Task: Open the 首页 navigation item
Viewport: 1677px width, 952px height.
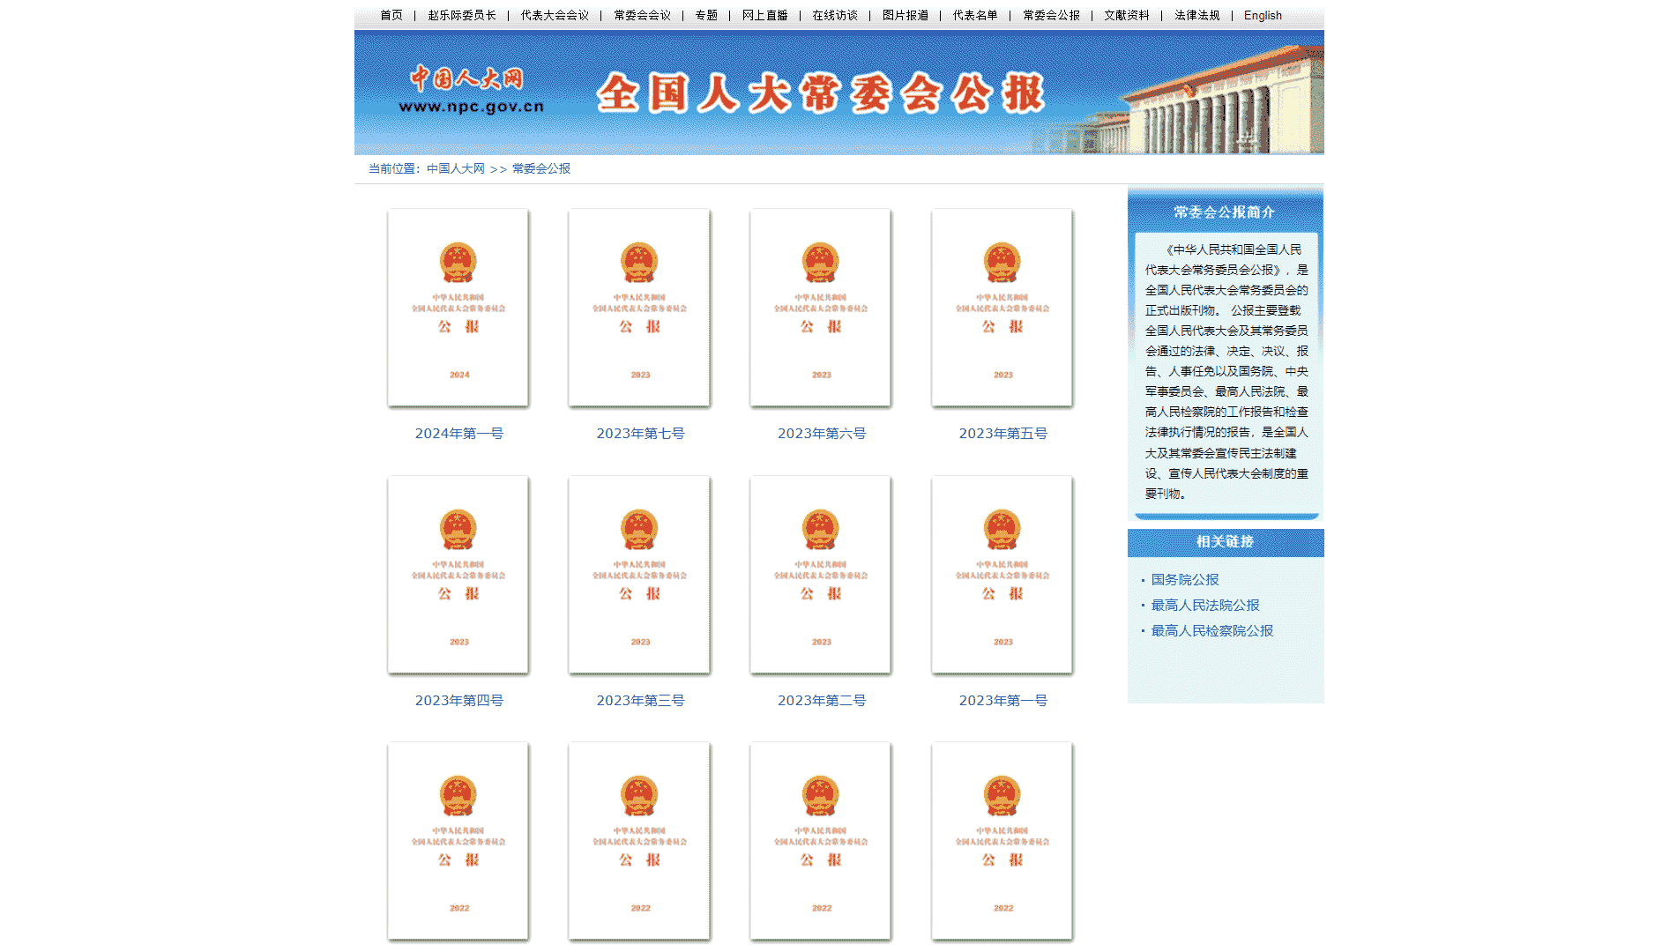Action: [x=391, y=15]
